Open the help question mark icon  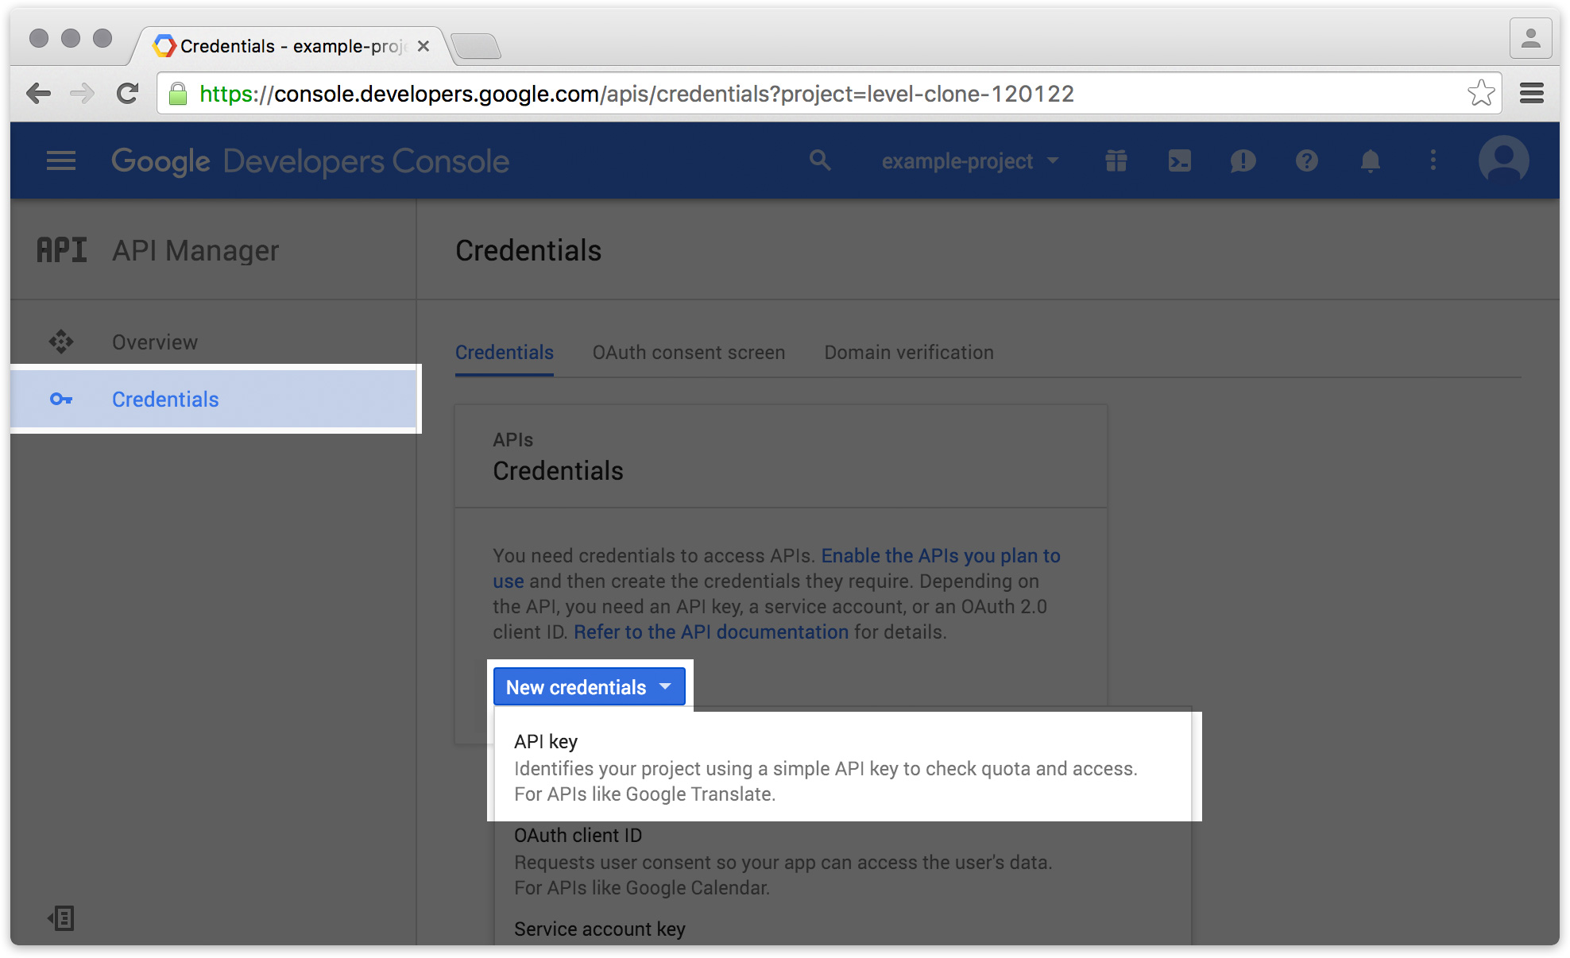point(1307,161)
